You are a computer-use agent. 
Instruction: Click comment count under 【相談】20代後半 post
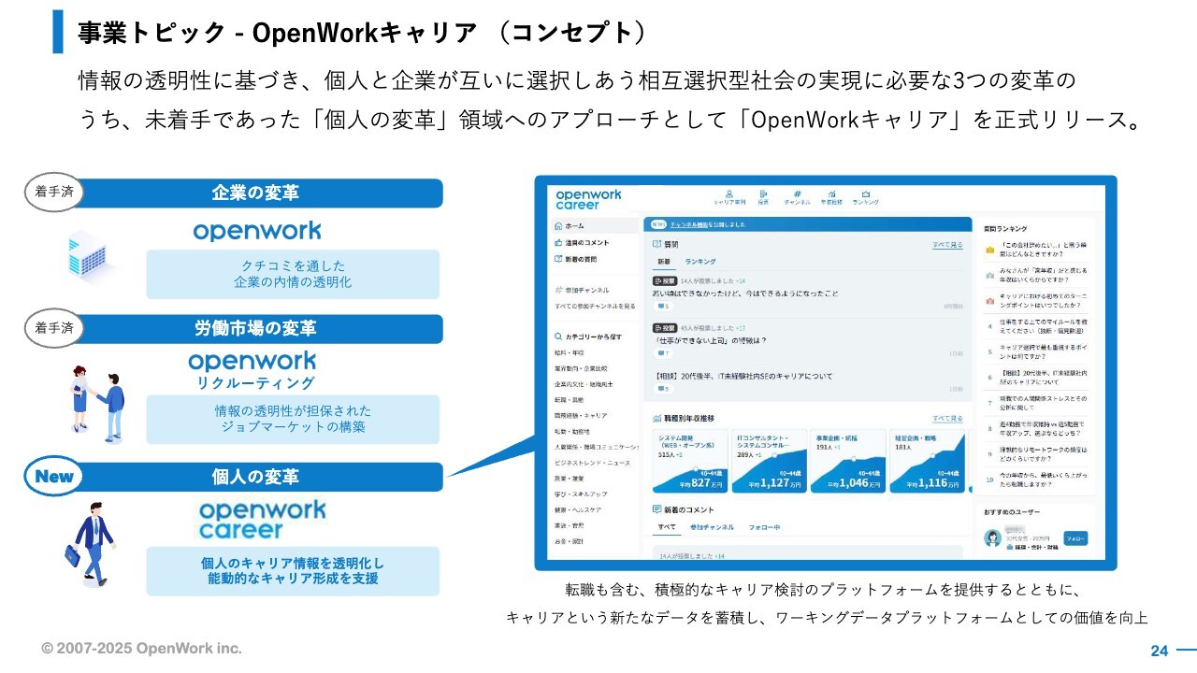[663, 388]
